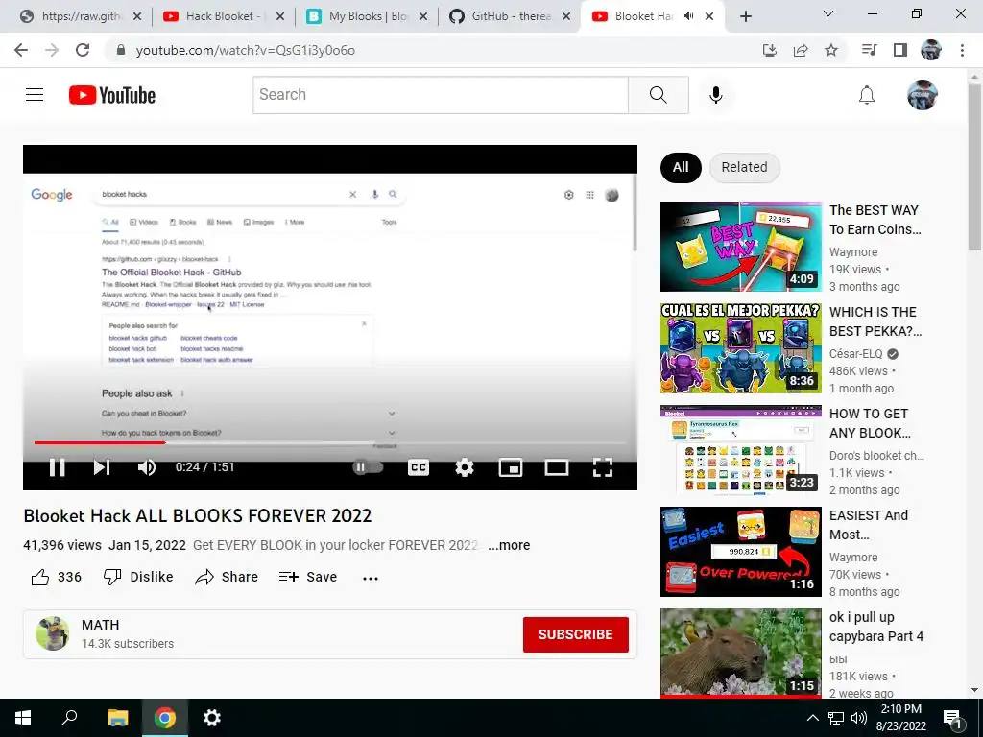Mute the tab via its speaker icon
Viewport: 983px width, 737px height.
click(x=688, y=16)
